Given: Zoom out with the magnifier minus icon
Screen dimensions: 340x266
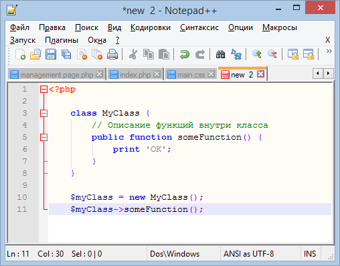Looking at the screenshot, I should pos(272,54).
